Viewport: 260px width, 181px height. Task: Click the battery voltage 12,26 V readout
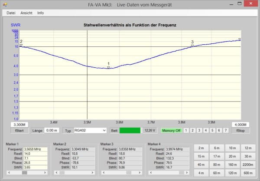150,130
